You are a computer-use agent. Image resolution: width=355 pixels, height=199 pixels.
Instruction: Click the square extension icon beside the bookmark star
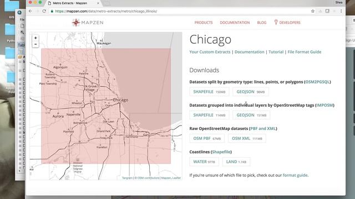coord(327,11)
